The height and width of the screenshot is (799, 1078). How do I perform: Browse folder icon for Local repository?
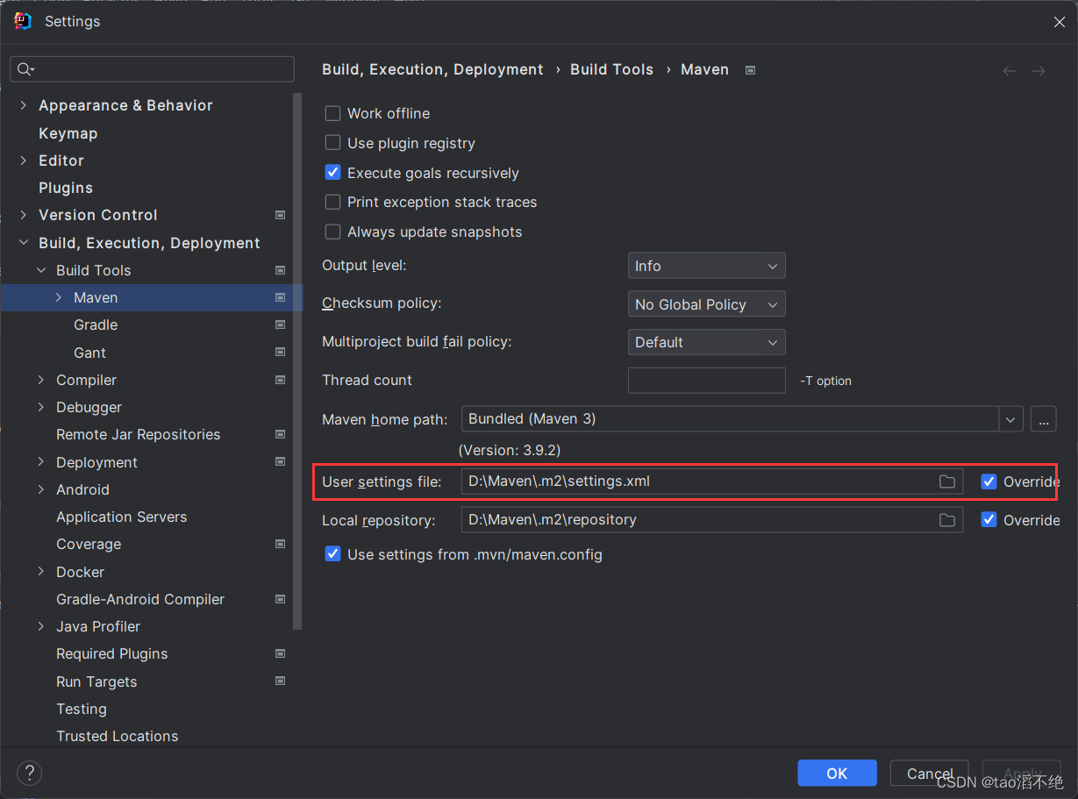coord(947,520)
